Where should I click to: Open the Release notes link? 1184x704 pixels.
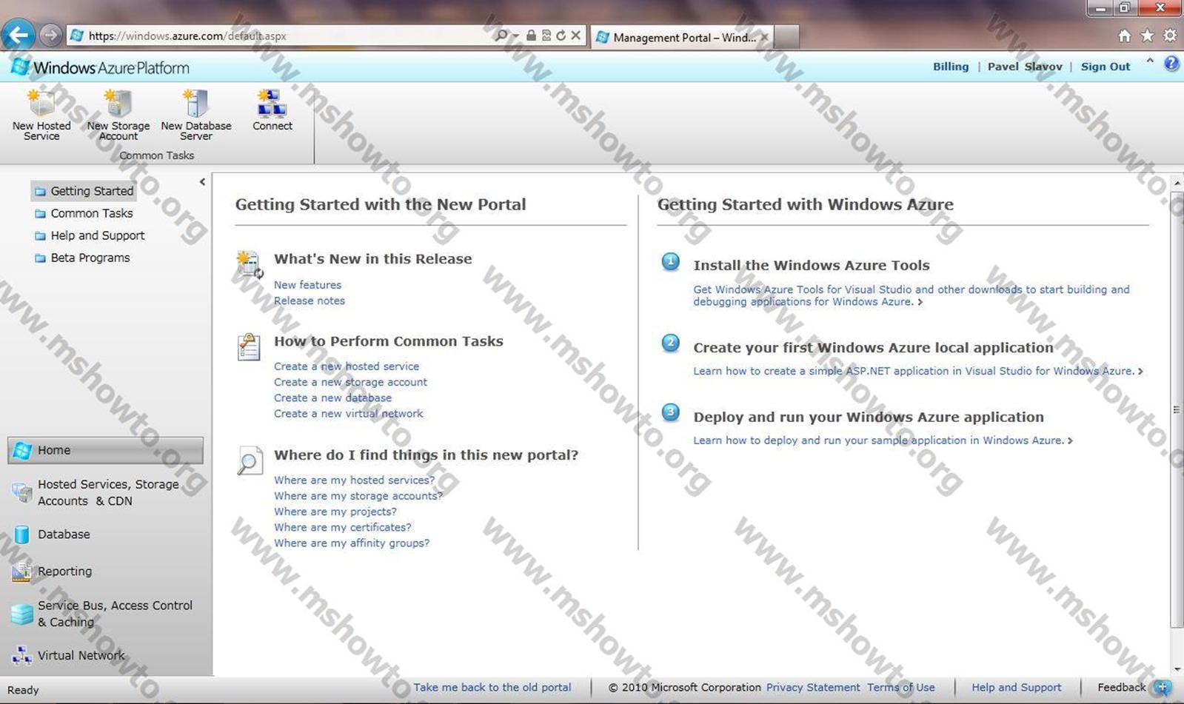pyautogui.click(x=310, y=301)
